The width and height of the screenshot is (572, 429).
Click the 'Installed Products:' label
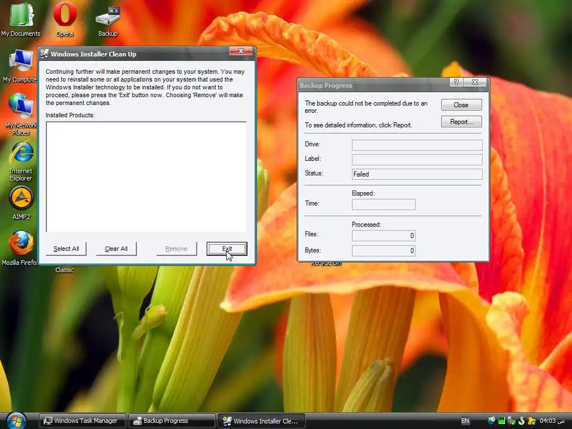70,115
